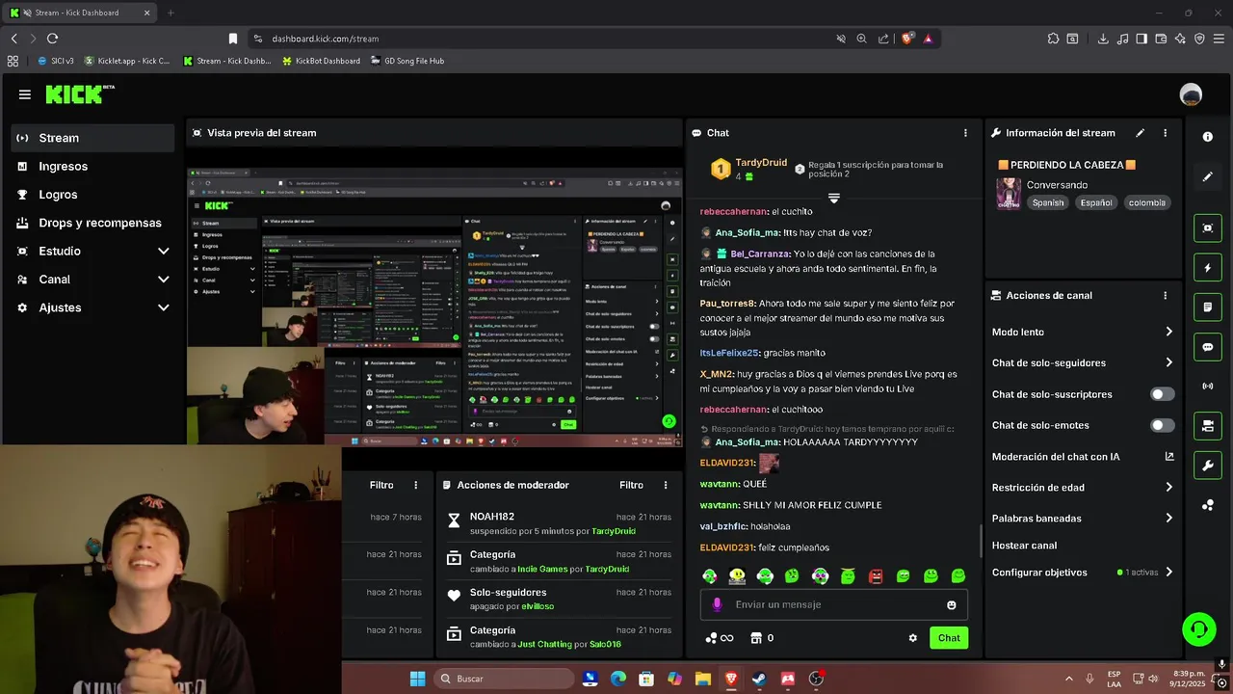Click the info icon in right rail
Viewport: 1233px width, 694px height.
(x=1208, y=137)
